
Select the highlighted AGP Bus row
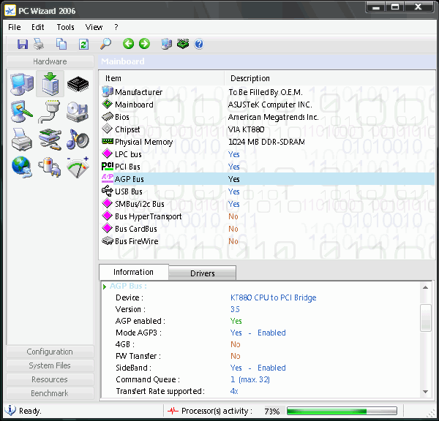(x=267, y=179)
